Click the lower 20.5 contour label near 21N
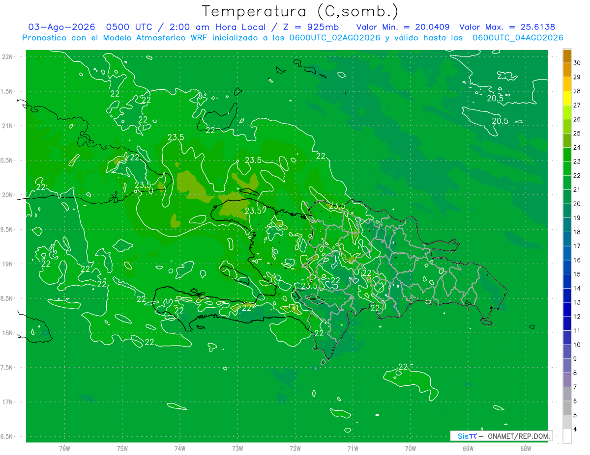This screenshot has height=455, width=590. click(500, 121)
